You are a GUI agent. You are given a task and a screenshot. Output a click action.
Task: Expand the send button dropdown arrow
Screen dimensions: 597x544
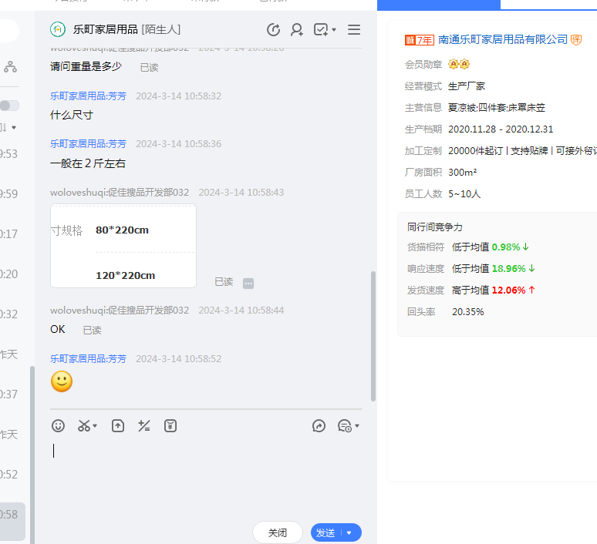349,532
